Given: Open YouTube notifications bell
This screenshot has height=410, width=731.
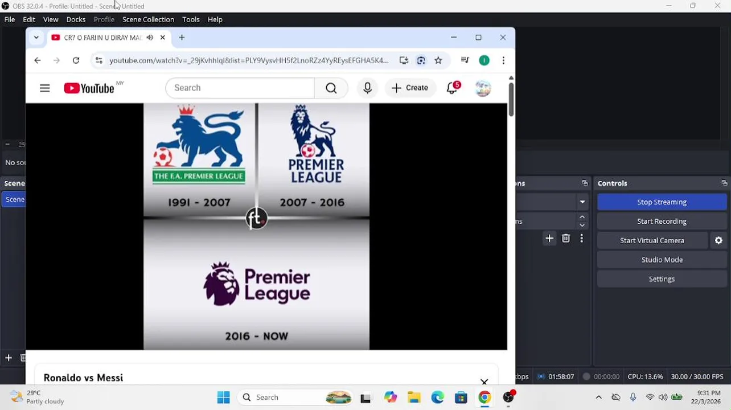Looking at the screenshot, I should pyautogui.click(x=453, y=88).
